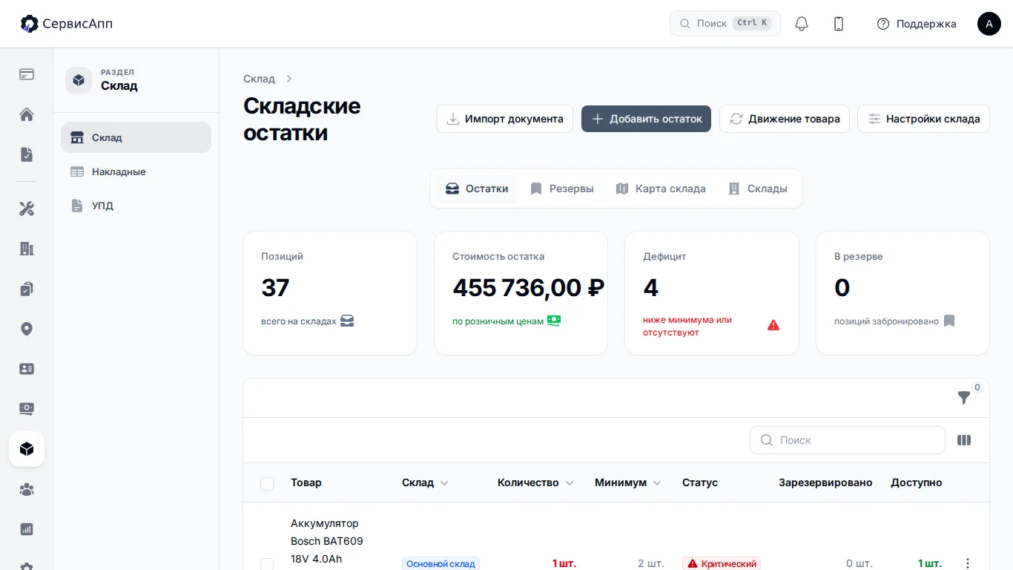The width and height of the screenshot is (1013, 570).
Task: Tick the checkbox for Аккумулятор Bosch row
Action: (x=267, y=565)
